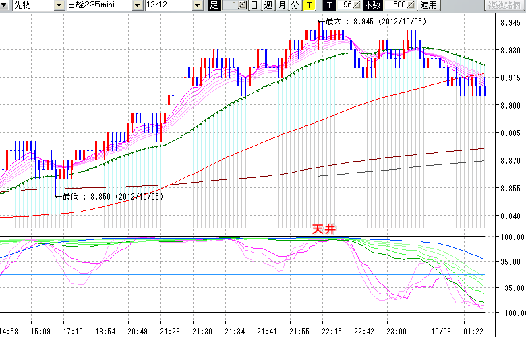Select minute (分) candle interval
The height and width of the screenshot is (337, 526).
(x=295, y=5)
